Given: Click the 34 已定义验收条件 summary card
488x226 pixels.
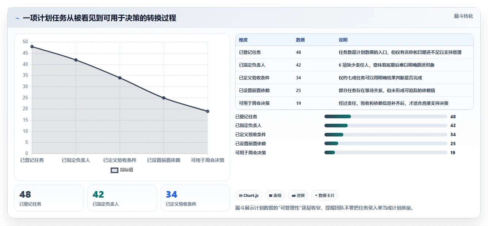Looking at the screenshot, I should pyautogui.click(x=195, y=198).
